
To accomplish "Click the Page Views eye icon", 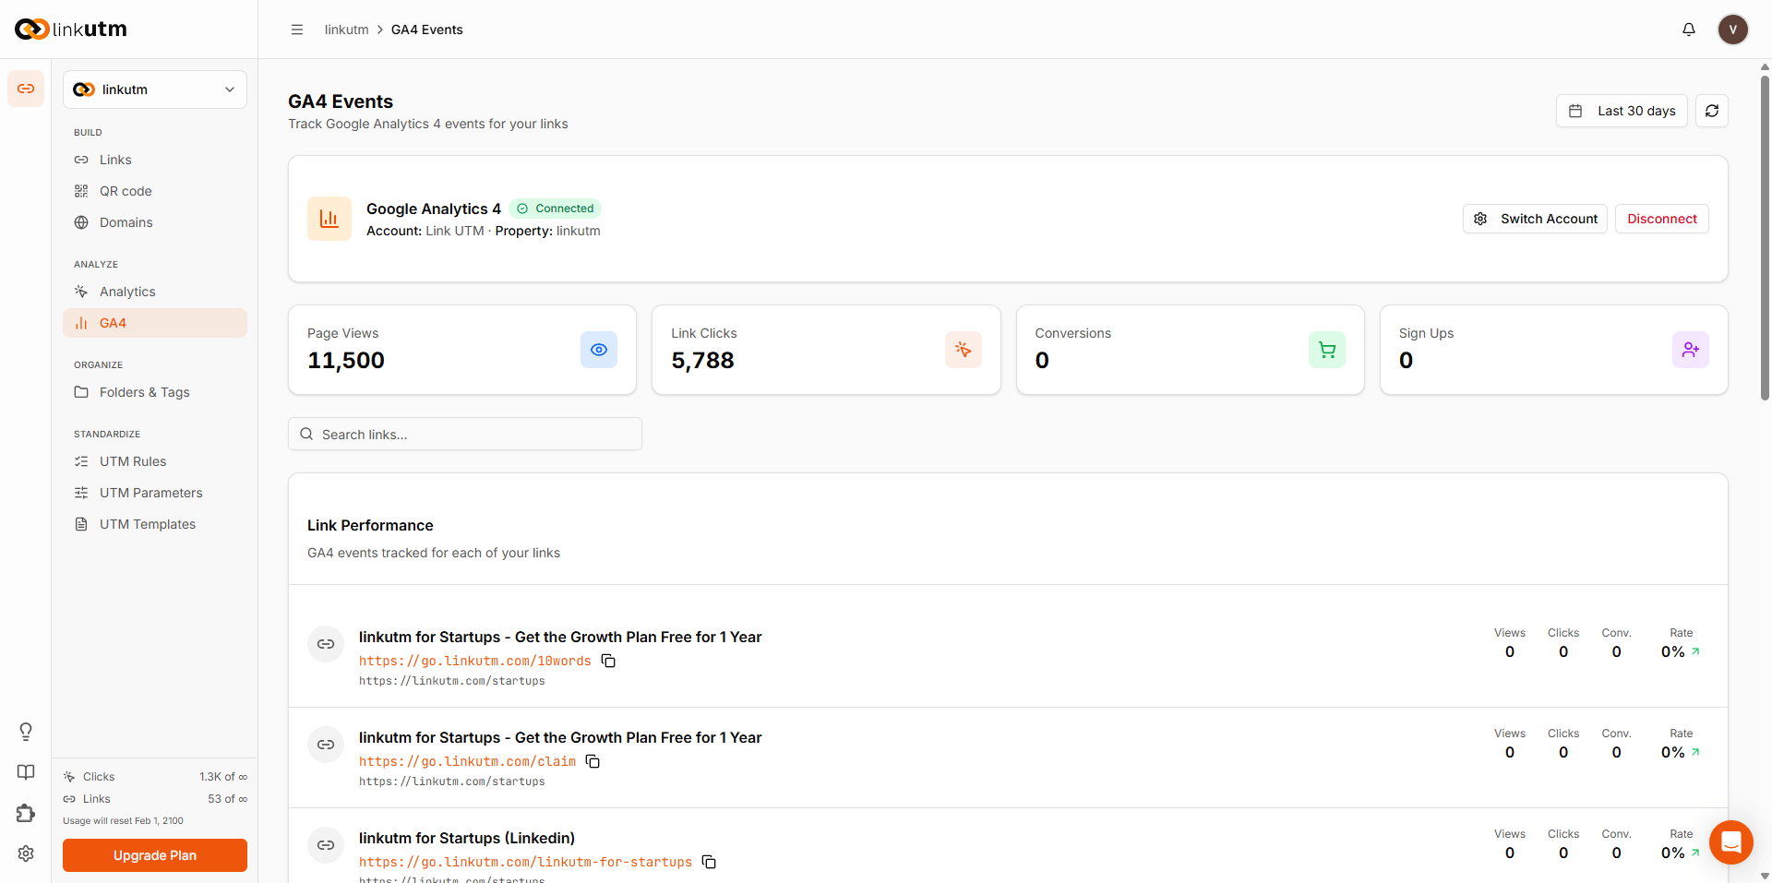I will click(x=599, y=350).
